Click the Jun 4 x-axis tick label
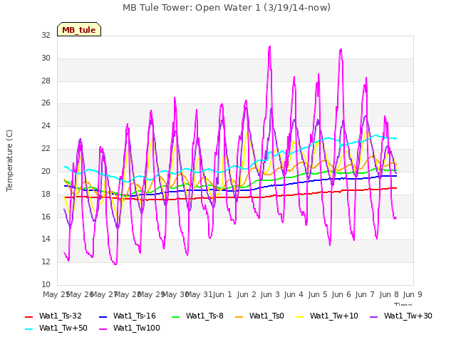The width and height of the screenshot is (456, 342). click(x=294, y=294)
